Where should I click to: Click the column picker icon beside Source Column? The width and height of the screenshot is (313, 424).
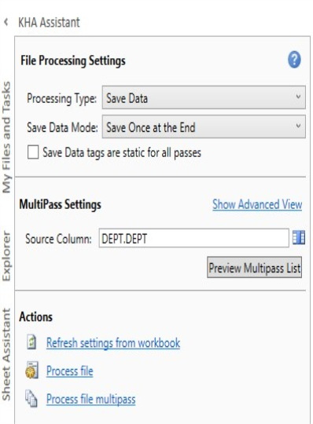click(299, 238)
